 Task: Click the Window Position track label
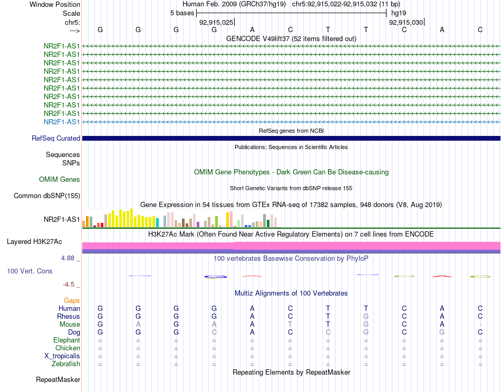[x=55, y=4]
